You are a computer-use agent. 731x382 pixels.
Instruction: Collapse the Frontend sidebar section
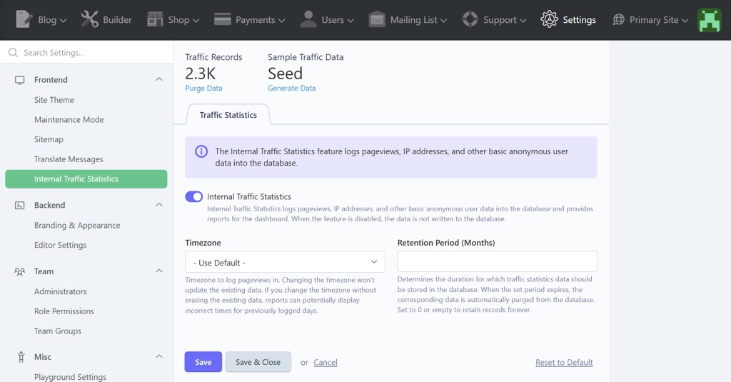coord(159,80)
